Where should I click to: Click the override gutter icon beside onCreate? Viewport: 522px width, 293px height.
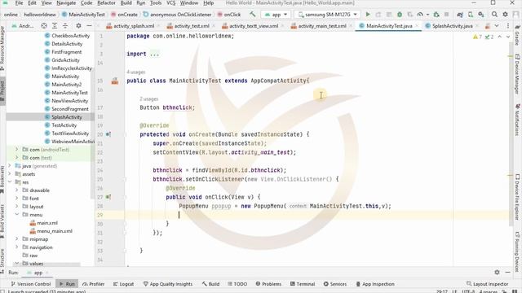point(108,134)
